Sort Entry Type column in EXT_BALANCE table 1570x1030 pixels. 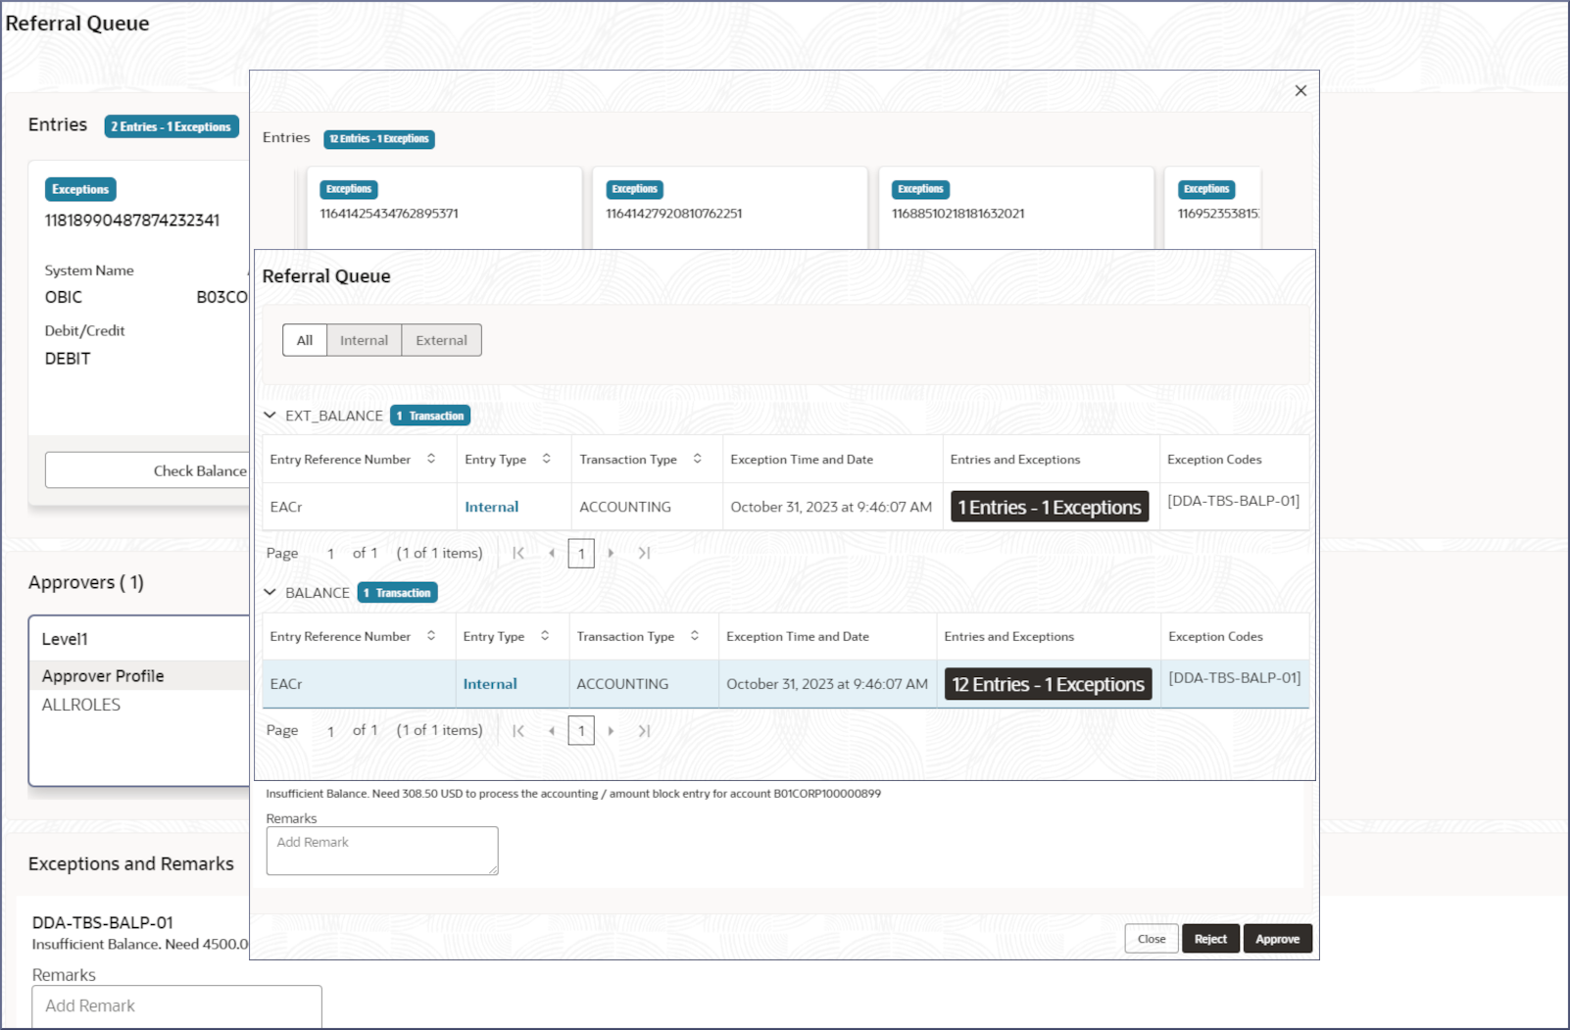coord(546,459)
